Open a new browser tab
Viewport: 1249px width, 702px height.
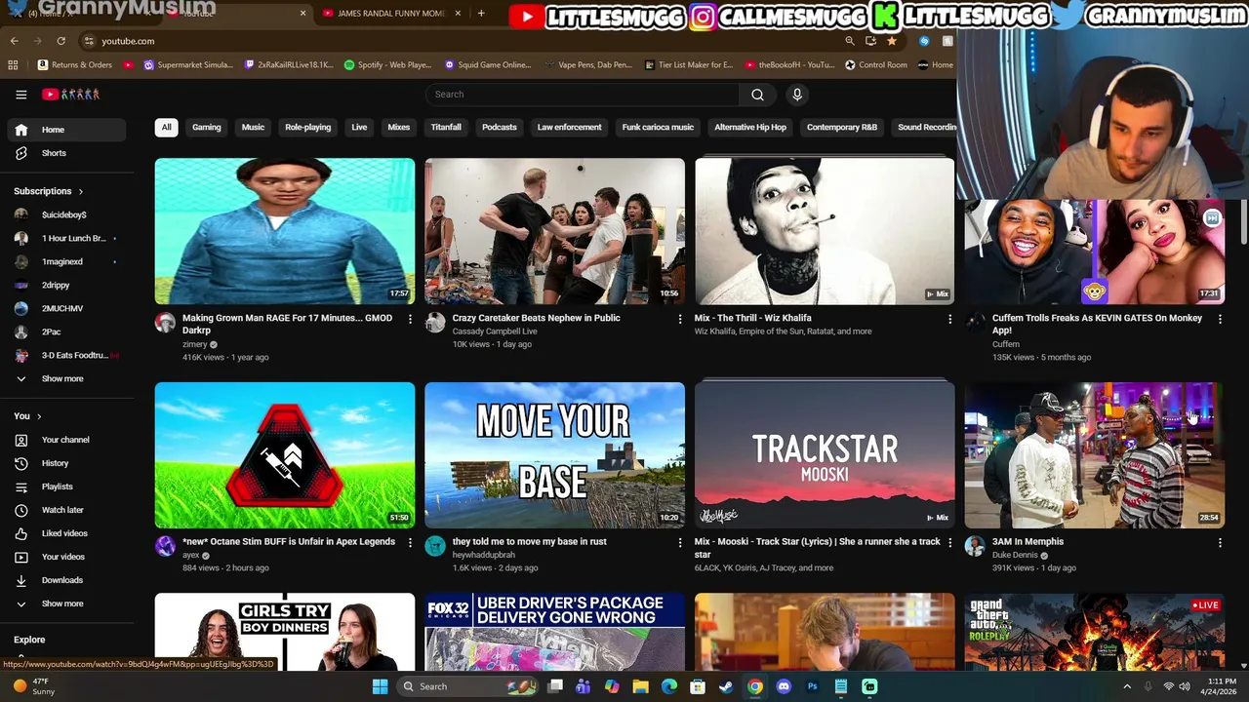[481, 14]
